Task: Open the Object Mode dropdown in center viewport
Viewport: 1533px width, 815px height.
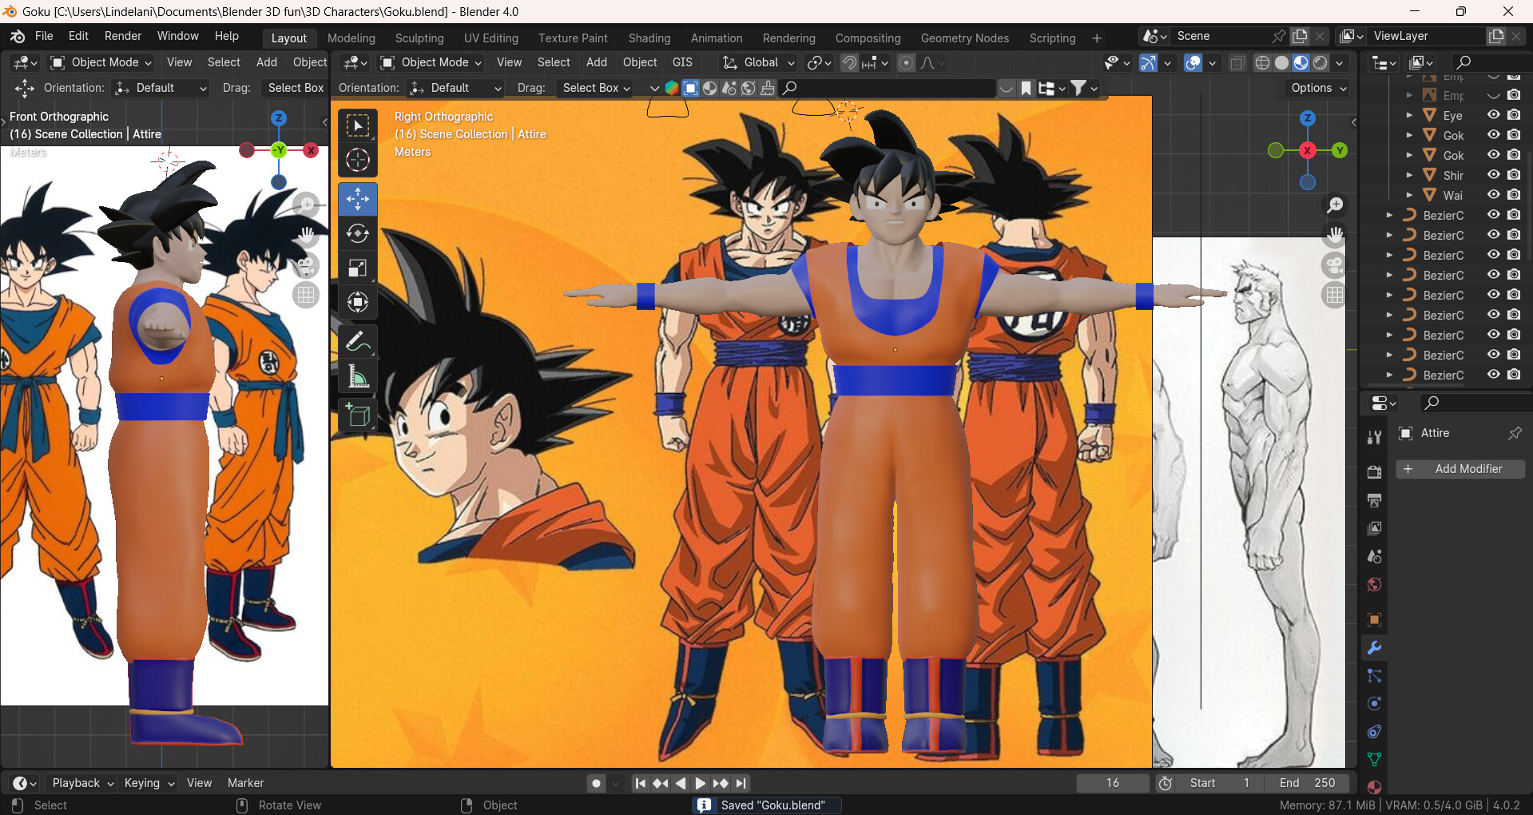Action: (431, 62)
